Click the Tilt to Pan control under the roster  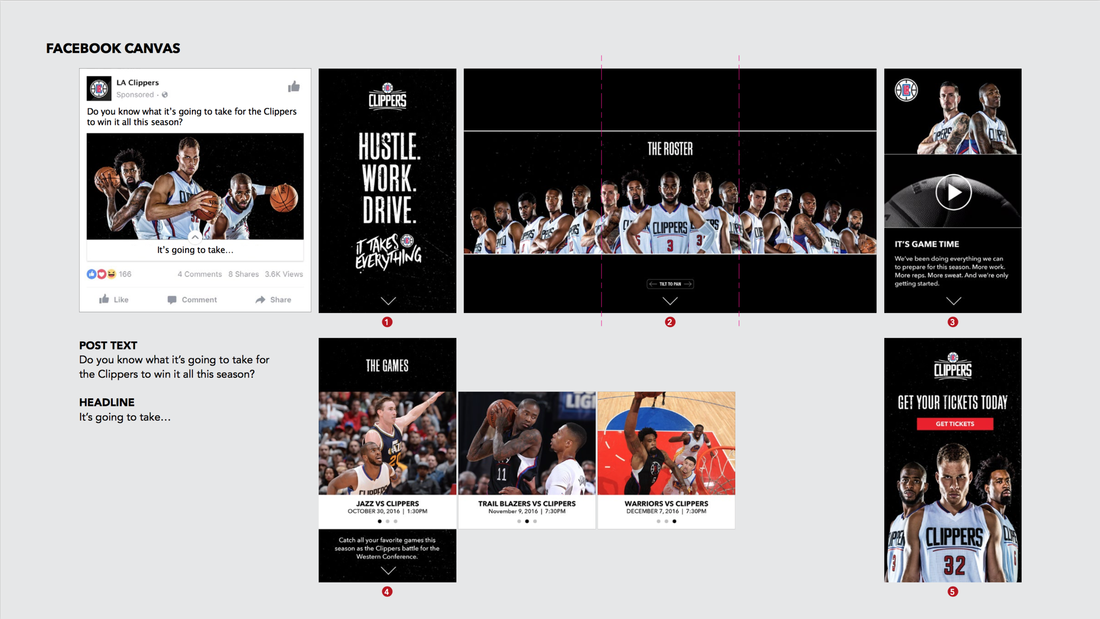pos(670,284)
